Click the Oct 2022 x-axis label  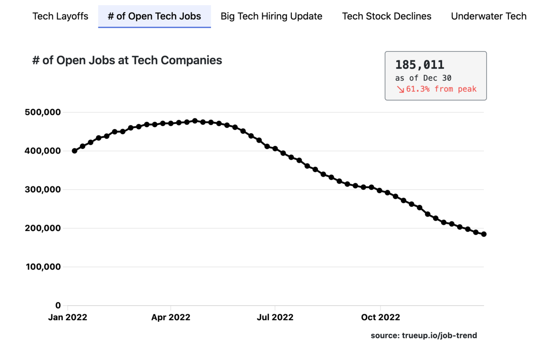coord(381,318)
